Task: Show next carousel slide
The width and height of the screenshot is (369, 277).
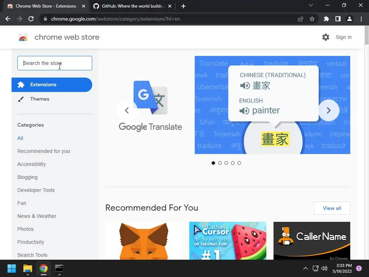Action: [329, 110]
